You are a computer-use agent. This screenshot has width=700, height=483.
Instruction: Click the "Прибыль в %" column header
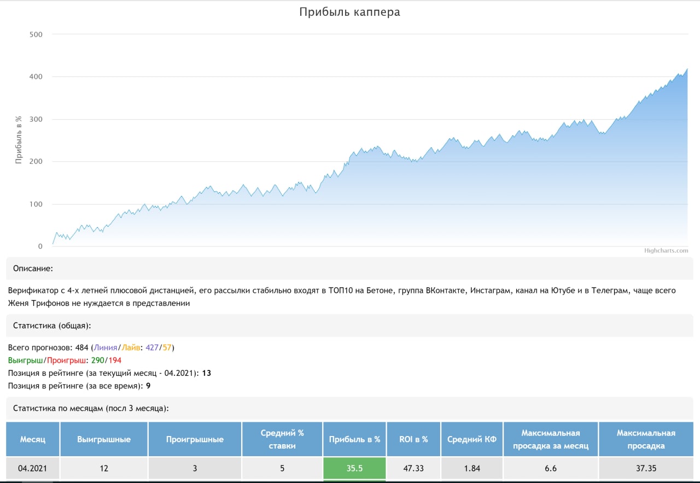click(x=354, y=439)
